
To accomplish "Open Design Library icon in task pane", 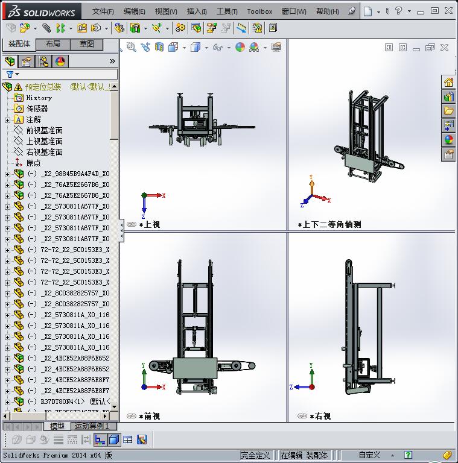I will point(448,96).
